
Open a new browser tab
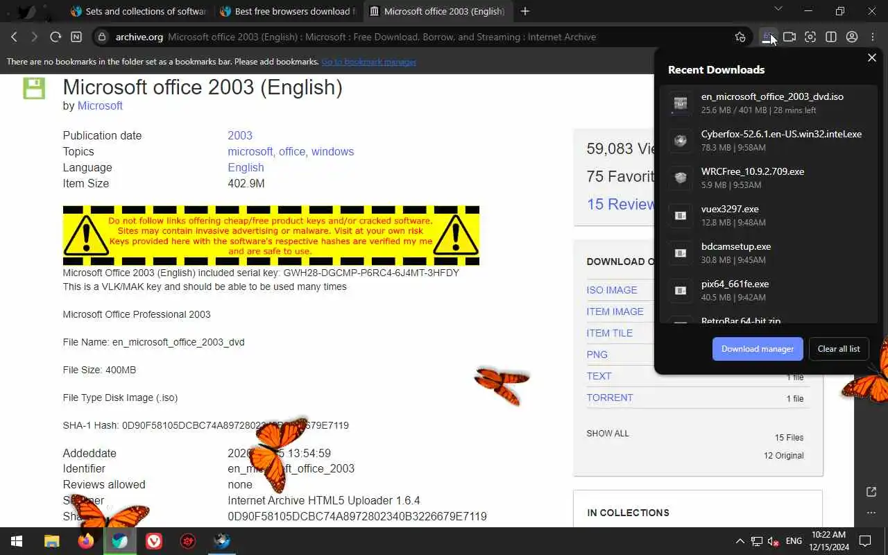click(x=525, y=11)
